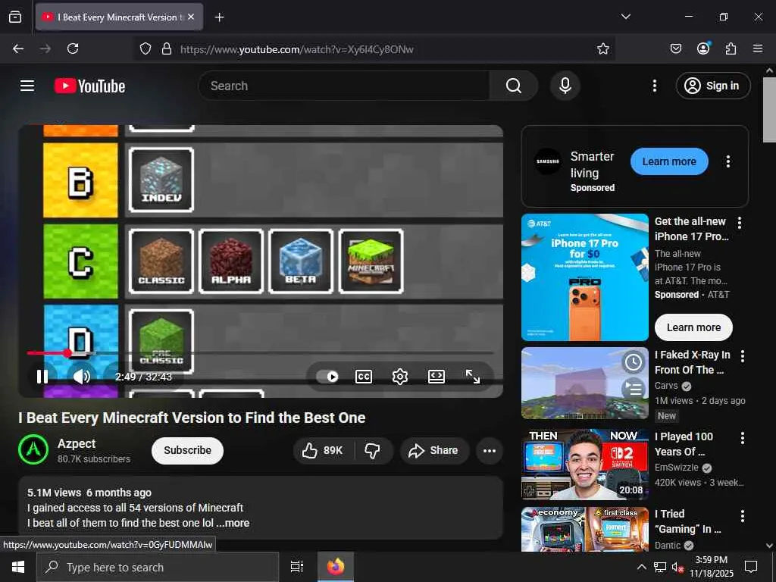This screenshot has width=776, height=582.
Task: Open AT&T iPhone ad options menu
Action: click(x=740, y=223)
